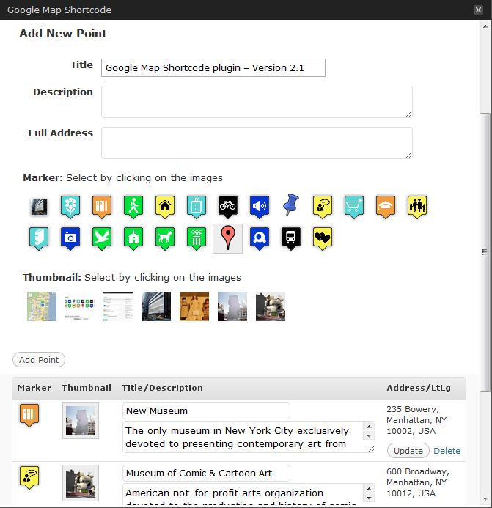
Task: Select the shopping cart marker
Action: [354, 207]
